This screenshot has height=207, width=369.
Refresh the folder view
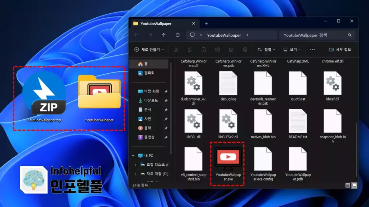177,35
